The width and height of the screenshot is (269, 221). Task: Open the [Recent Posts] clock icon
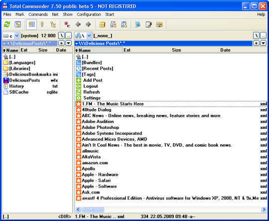(x=78, y=68)
